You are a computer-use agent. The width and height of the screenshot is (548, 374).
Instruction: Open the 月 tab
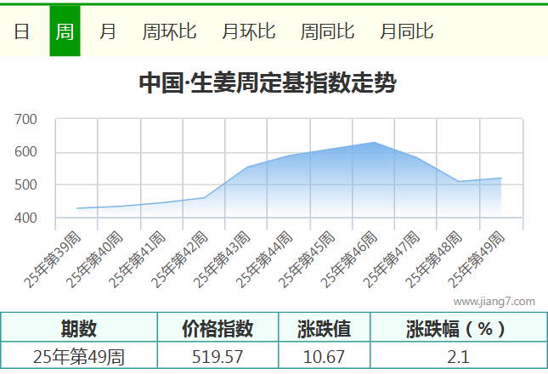pyautogui.click(x=108, y=31)
